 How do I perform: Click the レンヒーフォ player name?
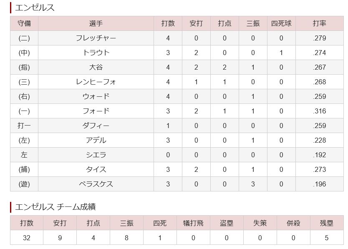(96, 82)
